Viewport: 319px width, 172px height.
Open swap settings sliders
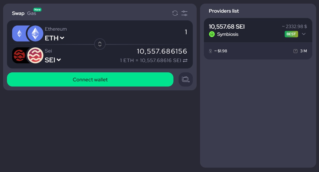click(x=184, y=13)
